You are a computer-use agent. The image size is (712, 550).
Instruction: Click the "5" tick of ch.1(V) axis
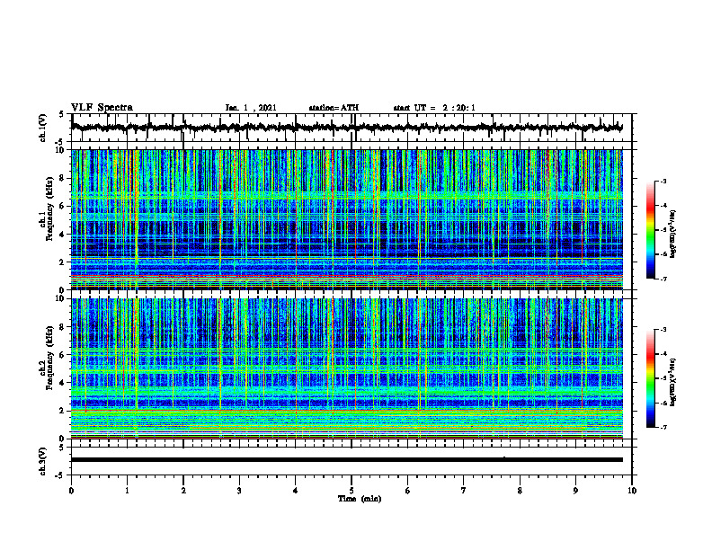click(x=62, y=114)
